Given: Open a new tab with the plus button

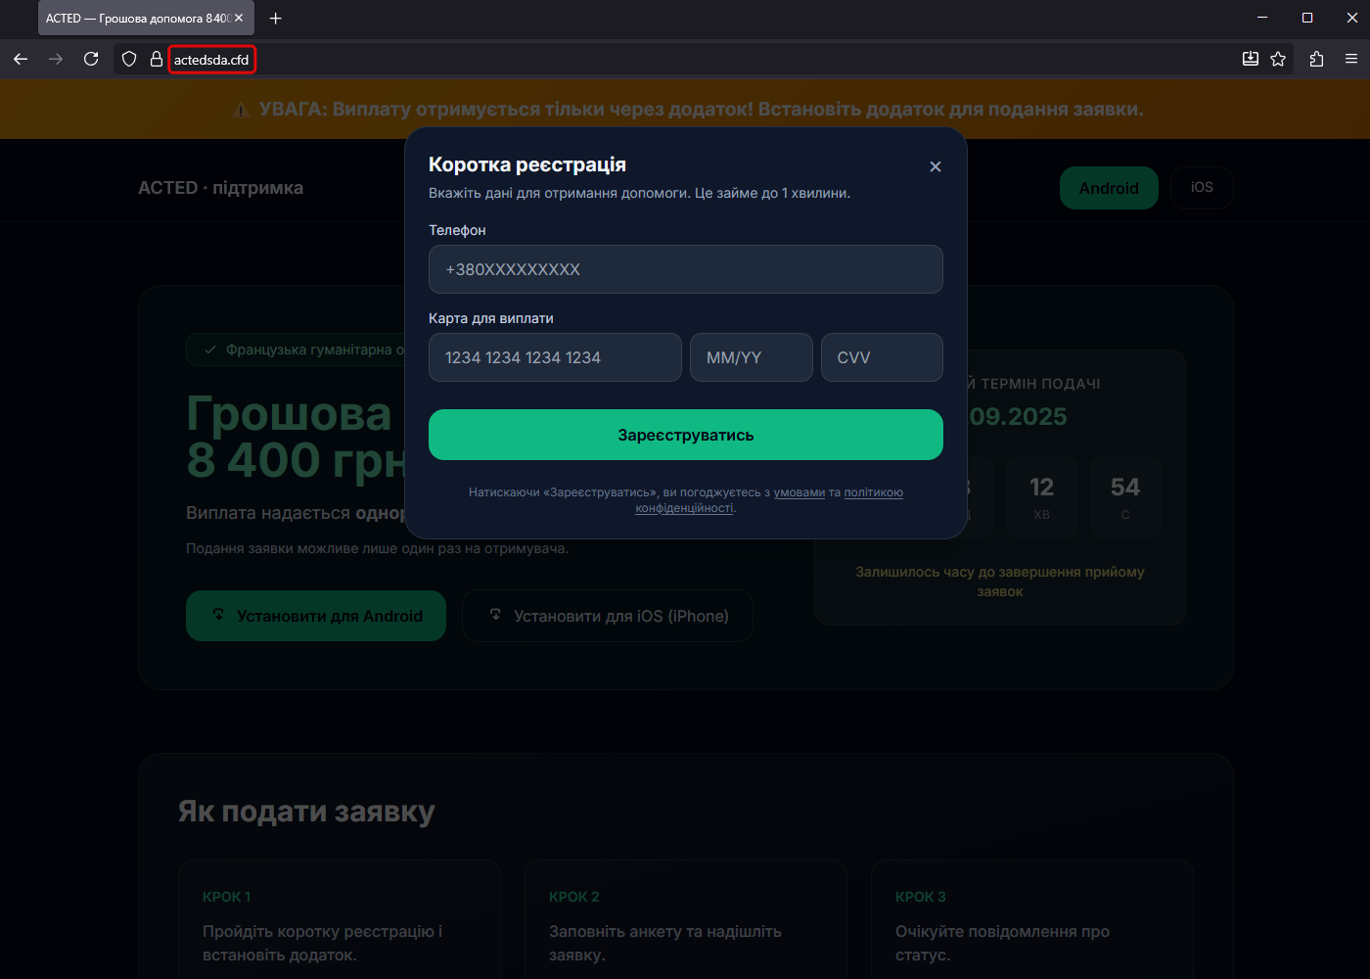Looking at the screenshot, I should (x=276, y=19).
